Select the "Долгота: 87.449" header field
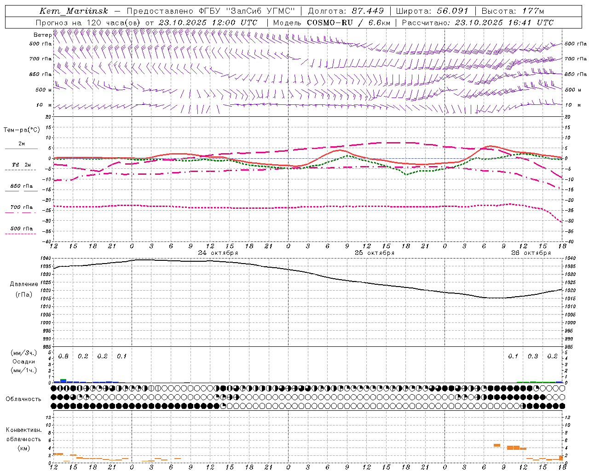 coord(346,11)
